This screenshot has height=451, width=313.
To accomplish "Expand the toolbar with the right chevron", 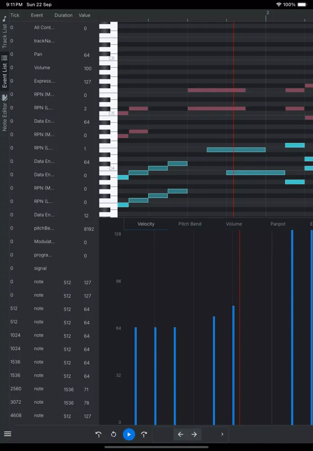I will pyautogui.click(x=222, y=434).
